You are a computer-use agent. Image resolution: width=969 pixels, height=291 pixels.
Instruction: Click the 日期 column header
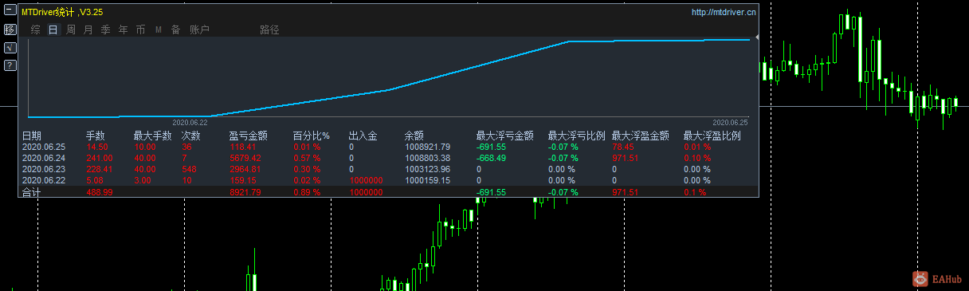32,136
